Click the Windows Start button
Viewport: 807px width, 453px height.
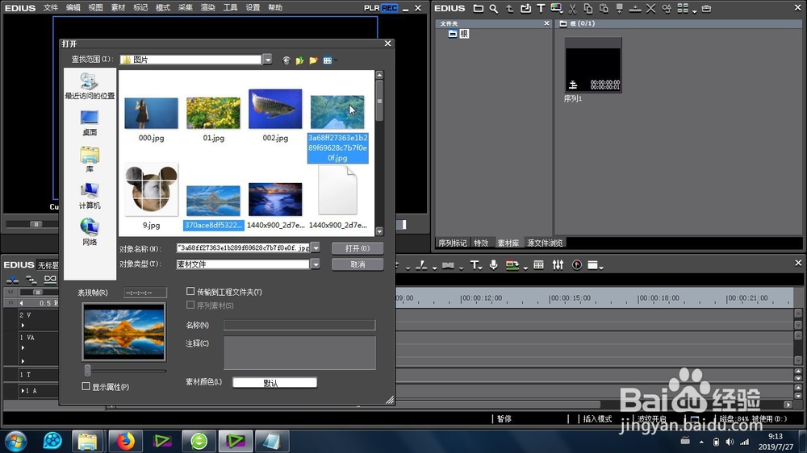point(15,441)
